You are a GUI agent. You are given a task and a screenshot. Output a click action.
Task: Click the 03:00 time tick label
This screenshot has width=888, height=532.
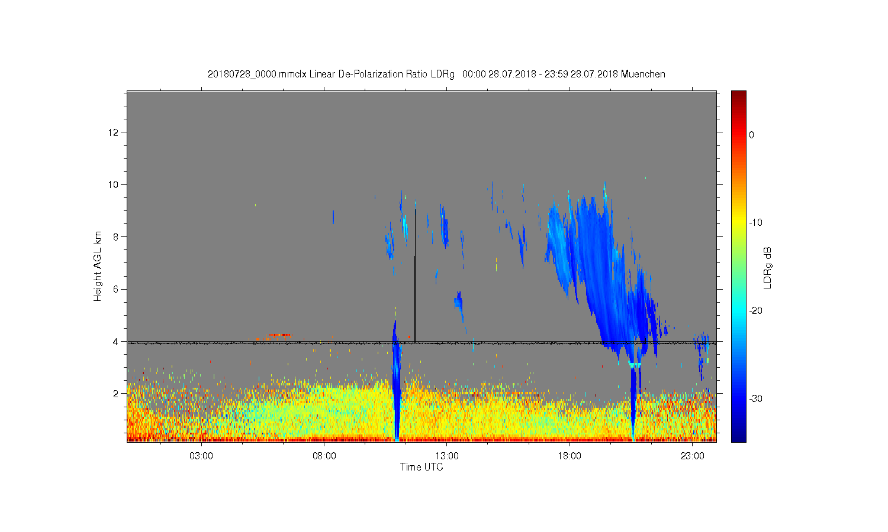coord(201,456)
